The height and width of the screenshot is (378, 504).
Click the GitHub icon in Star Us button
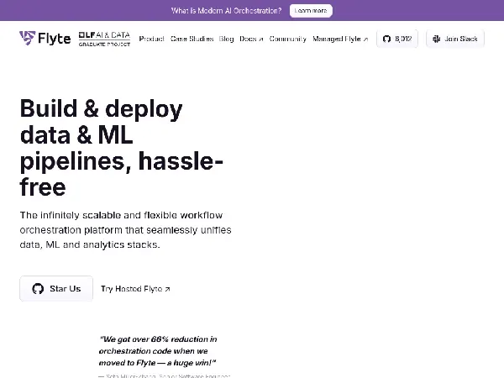(x=38, y=289)
